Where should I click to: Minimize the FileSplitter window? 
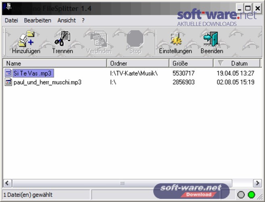pyautogui.click(x=239, y=8)
